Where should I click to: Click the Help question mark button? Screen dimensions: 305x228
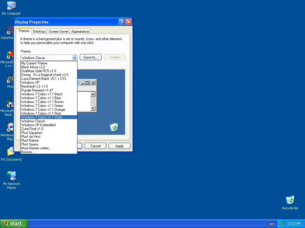(122, 22)
